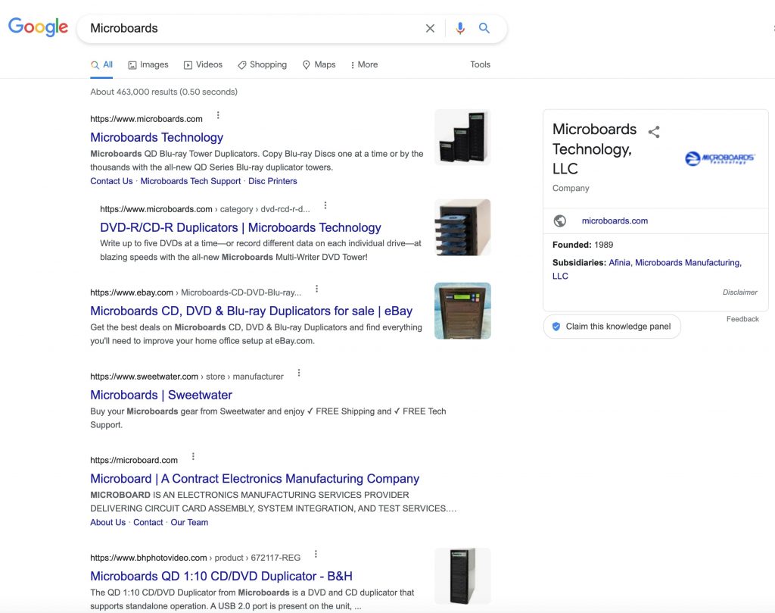Click the eBay duplicator thumbnail
The image size is (775, 613).
coord(462,311)
